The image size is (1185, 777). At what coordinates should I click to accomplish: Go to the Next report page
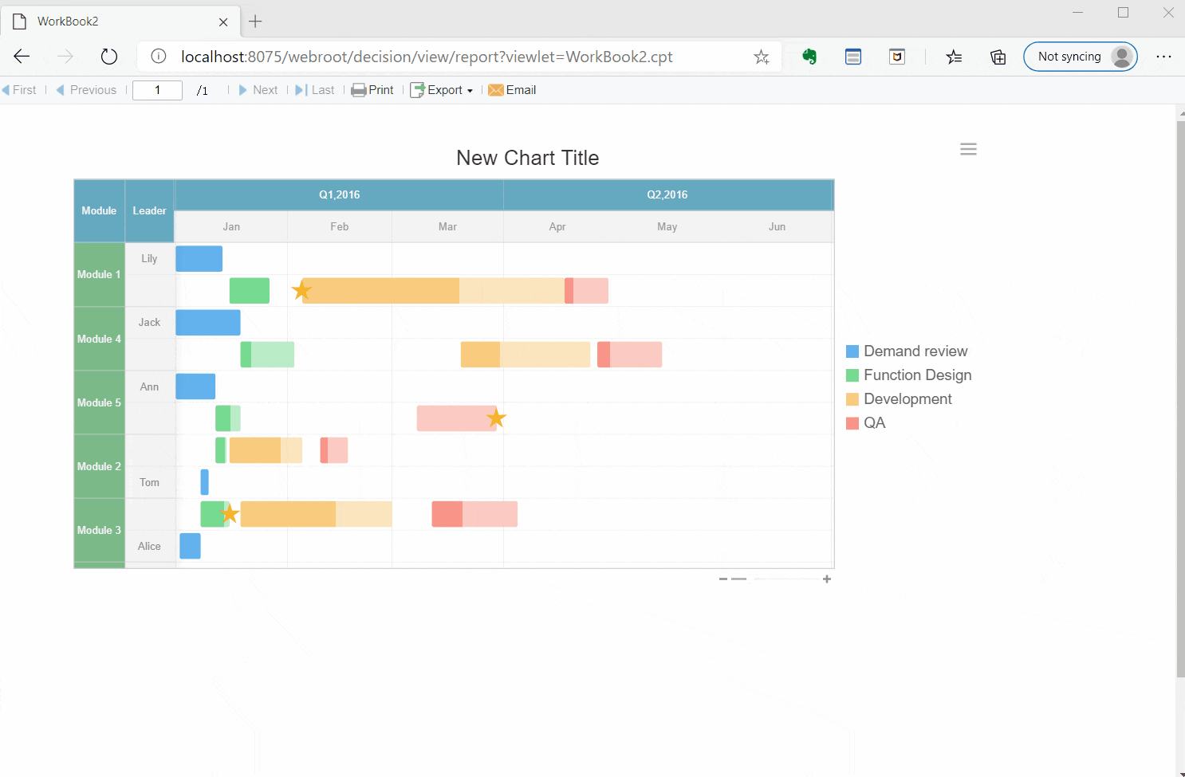(258, 89)
